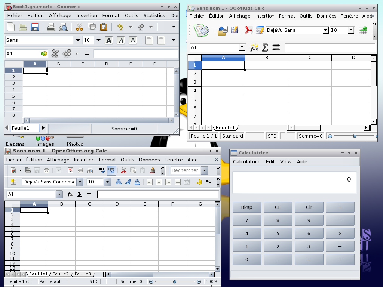Screen dimensions: 383x287
Task: Click the save icon in OOo4Kids Calc
Action: click(235, 30)
